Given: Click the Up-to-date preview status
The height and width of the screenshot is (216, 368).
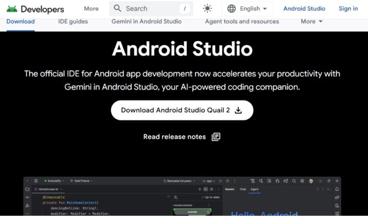Looking at the screenshot, I should [211, 197].
